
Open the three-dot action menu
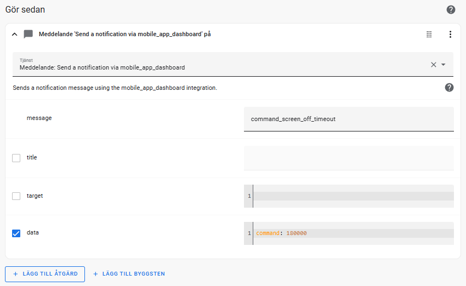450,34
